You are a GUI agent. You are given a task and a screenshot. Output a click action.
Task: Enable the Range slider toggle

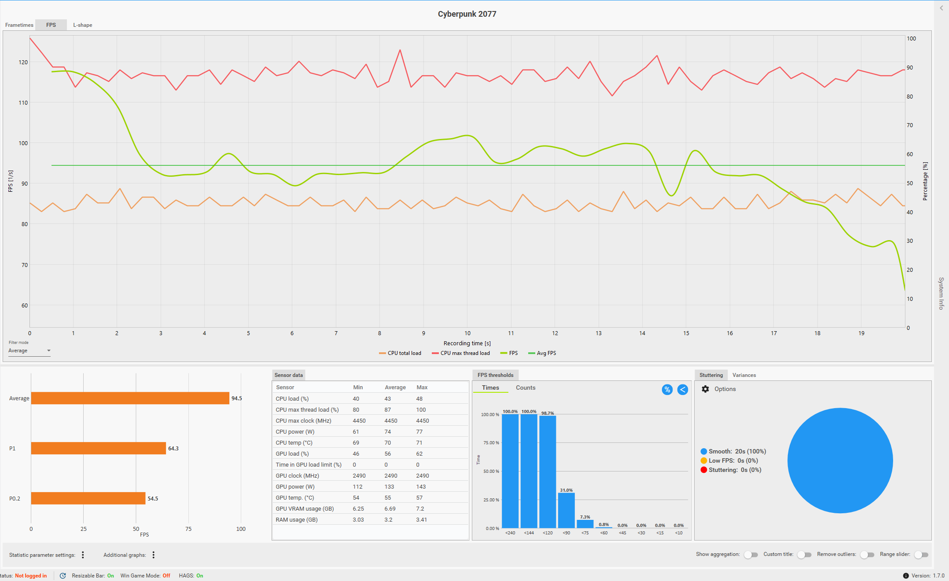(921, 555)
